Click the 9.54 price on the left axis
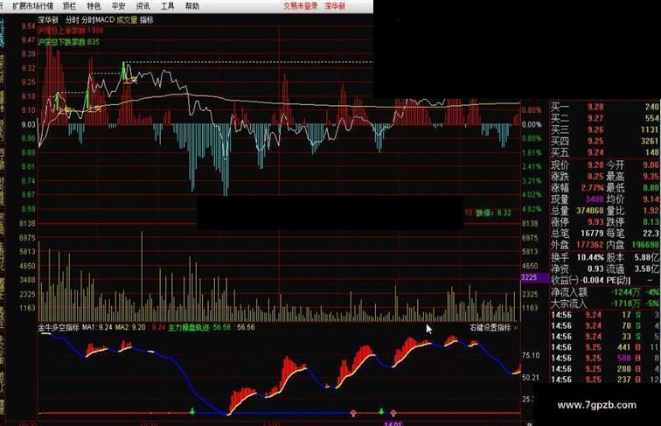The height and width of the screenshot is (426, 661). tap(28, 26)
